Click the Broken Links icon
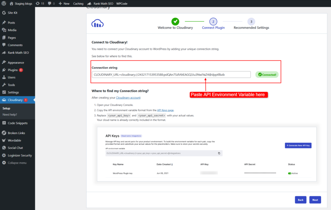Image resolution: width=331 pixels, height=210 pixels. [x=4, y=133]
